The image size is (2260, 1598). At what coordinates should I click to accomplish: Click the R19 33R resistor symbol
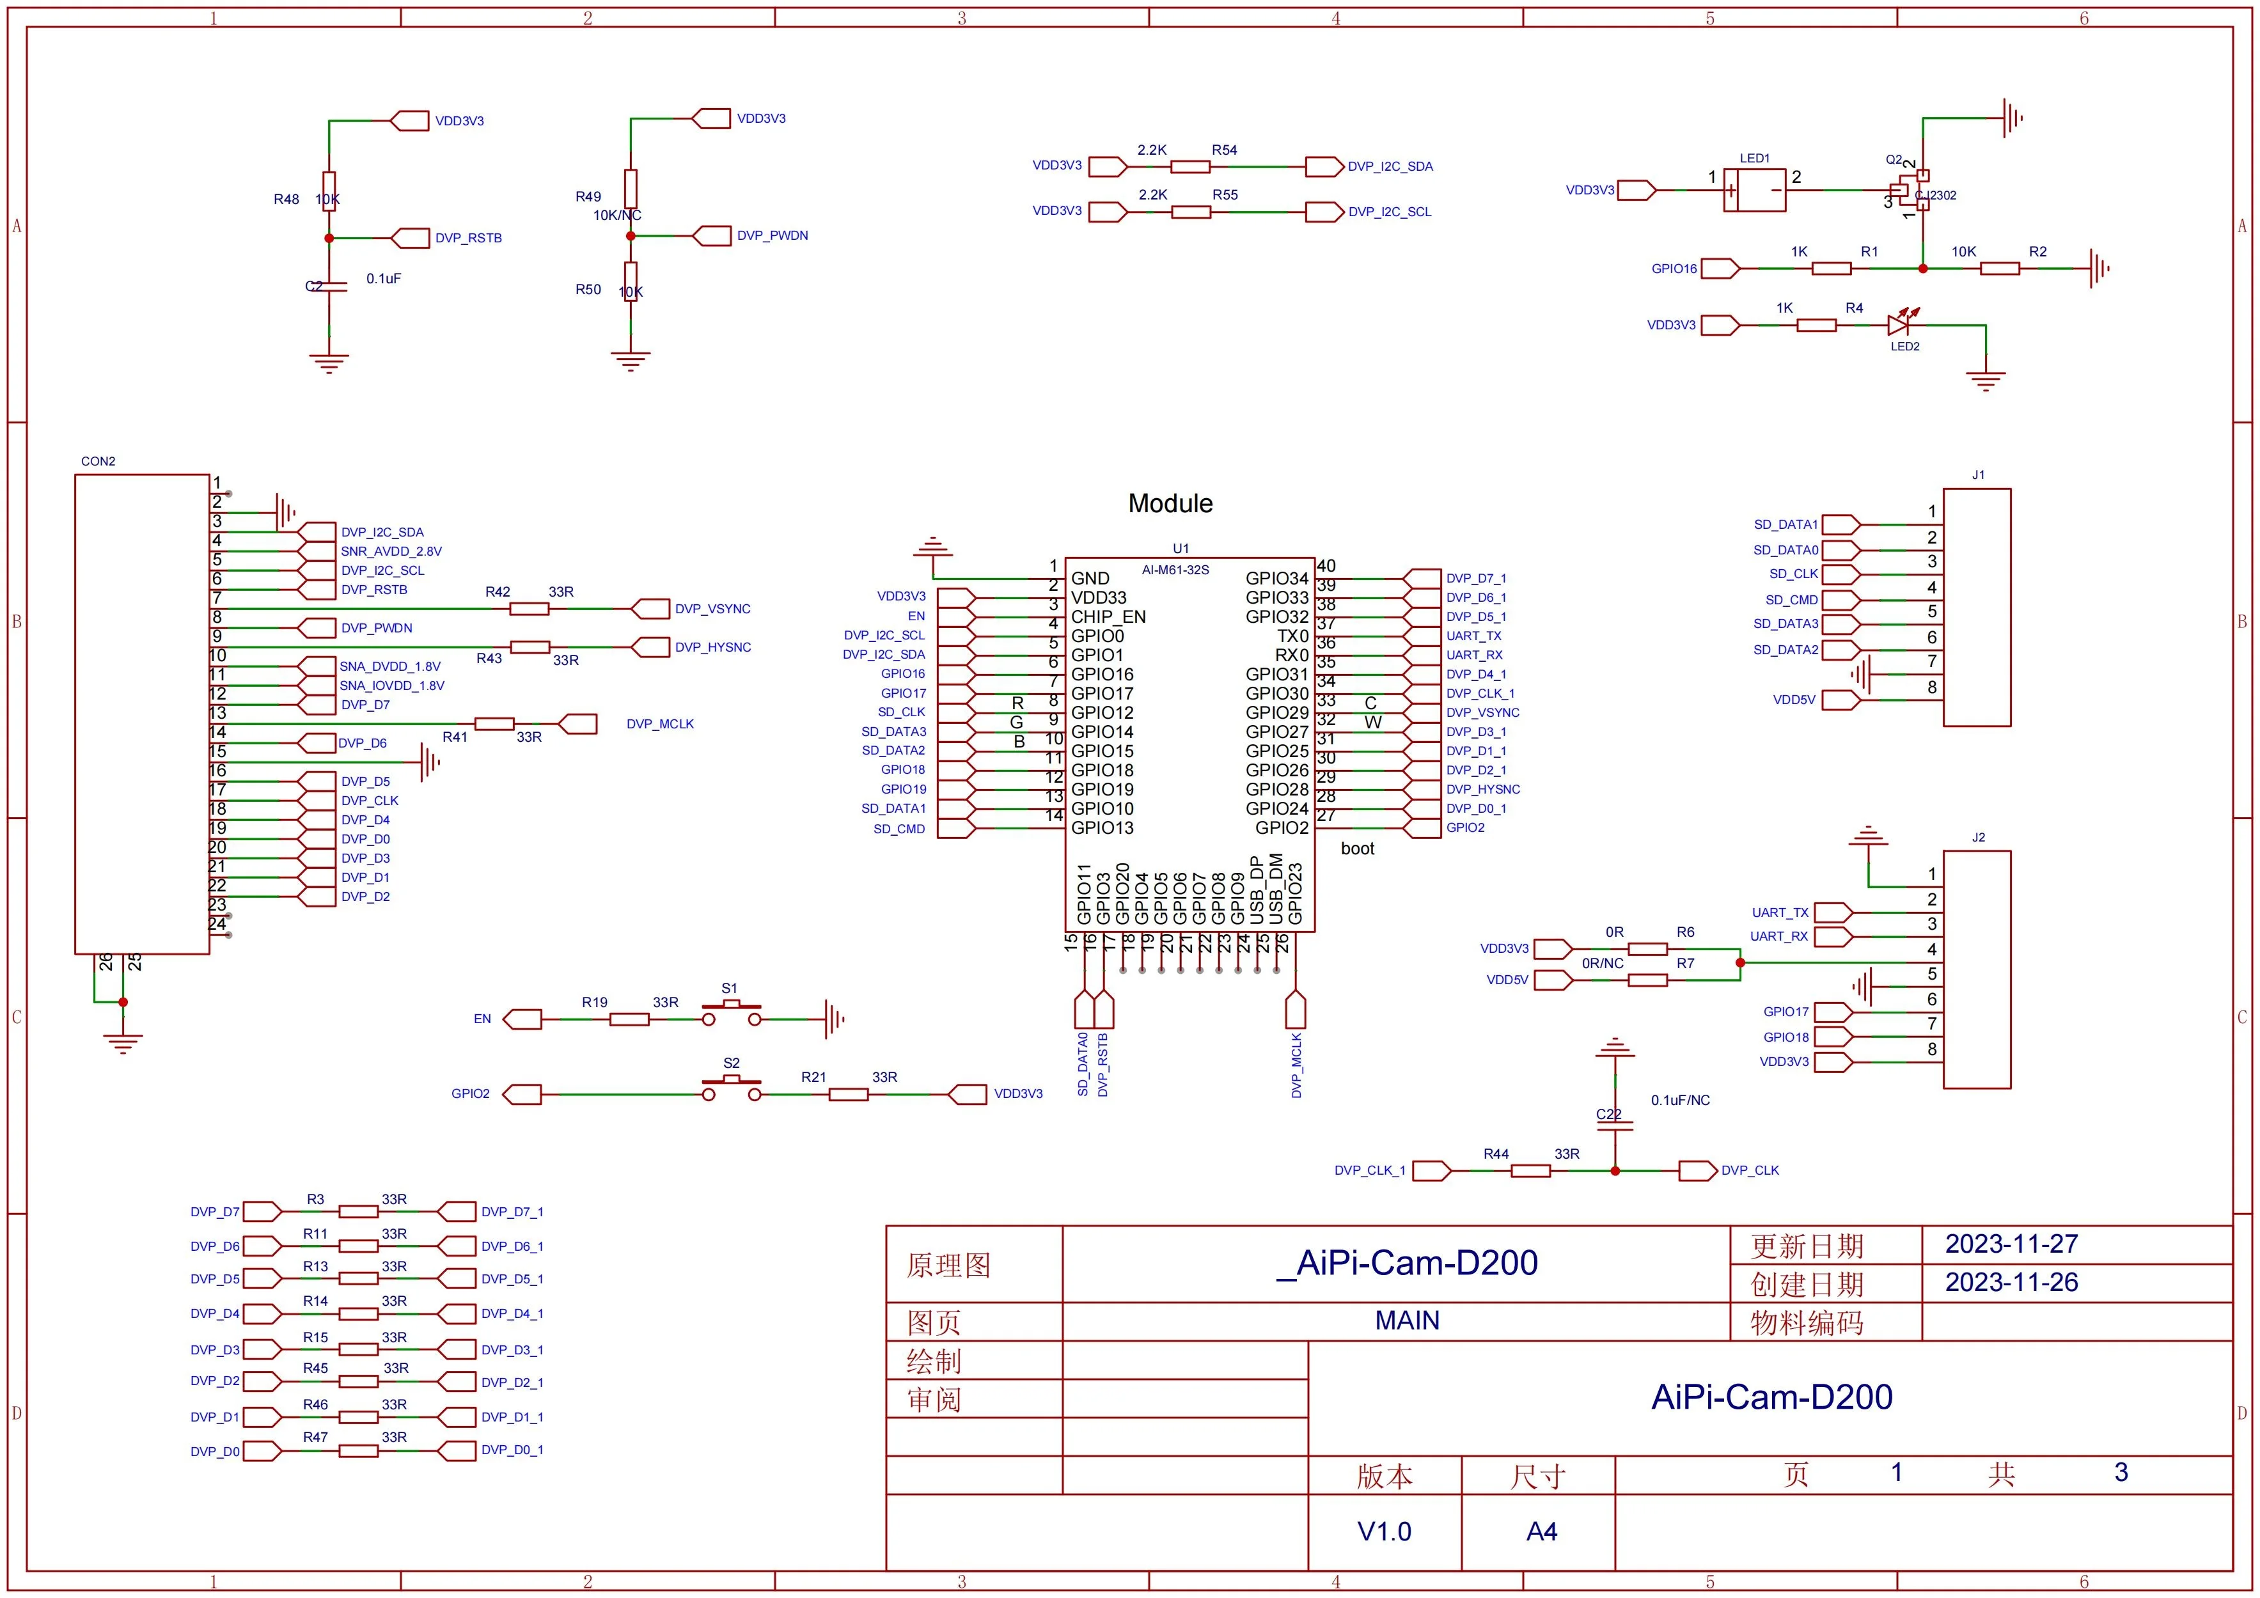point(629,1019)
